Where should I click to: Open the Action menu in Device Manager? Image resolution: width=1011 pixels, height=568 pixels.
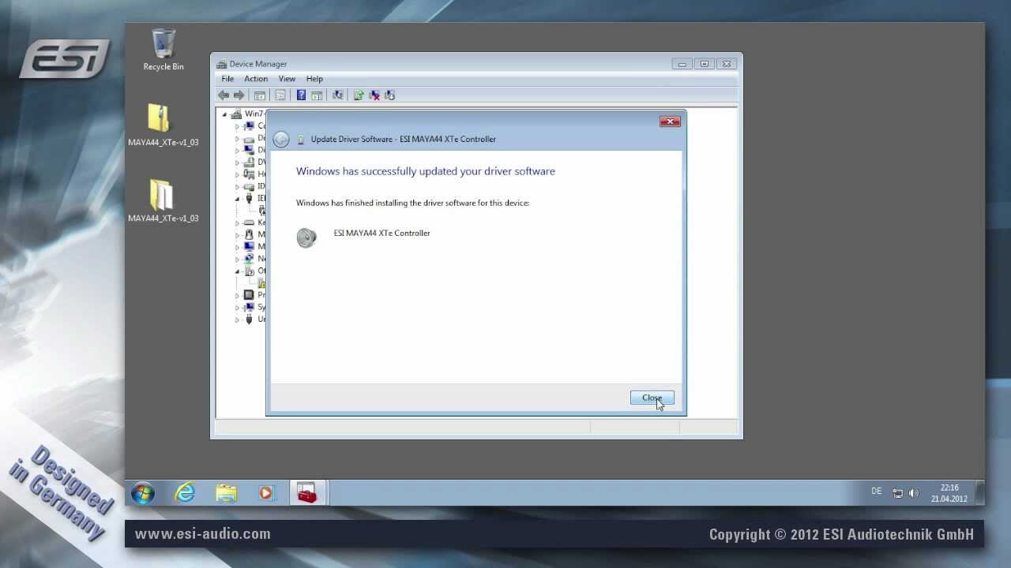point(256,79)
